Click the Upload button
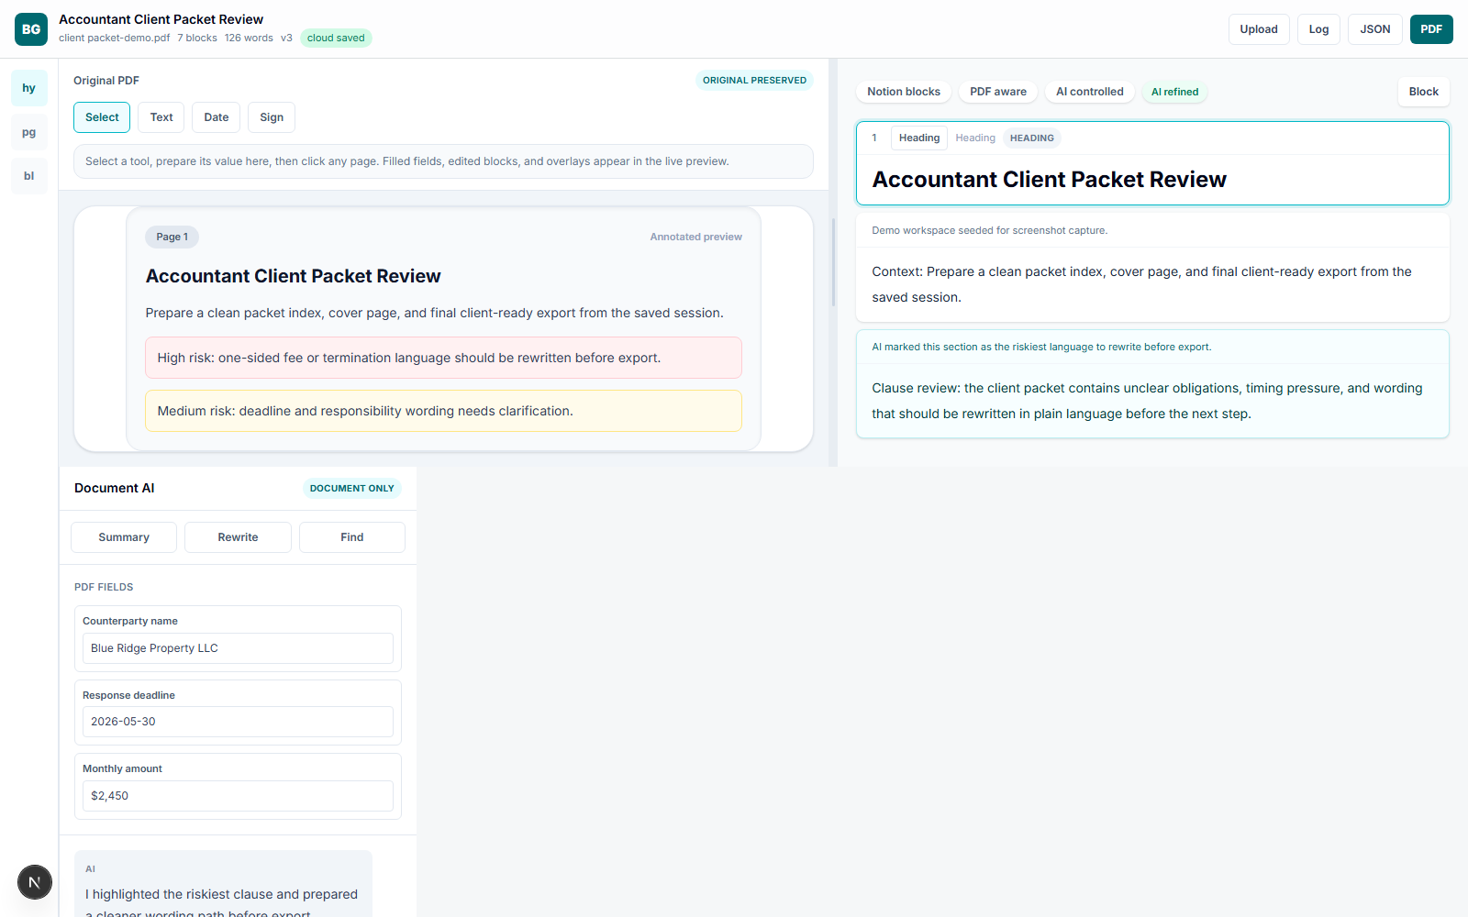The width and height of the screenshot is (1468, 917). [x=1259, y=29]
